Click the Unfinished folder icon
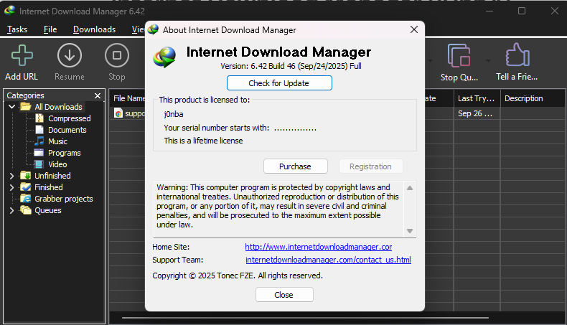The height and width of the screenshot is (325, 567). (x=26, y=176)
